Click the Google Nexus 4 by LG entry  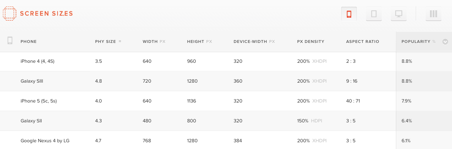click(45, 141)
